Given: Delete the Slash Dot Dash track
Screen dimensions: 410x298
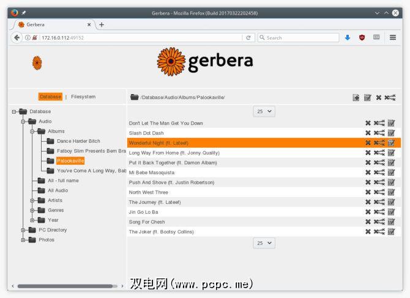Looking at the screenshot, I should (368, 133).
